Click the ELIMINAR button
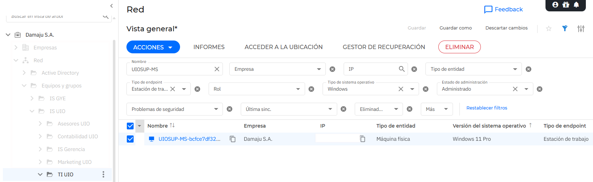Image resolution: width=593 pixels, height=182 pixels. click(459, 47)
